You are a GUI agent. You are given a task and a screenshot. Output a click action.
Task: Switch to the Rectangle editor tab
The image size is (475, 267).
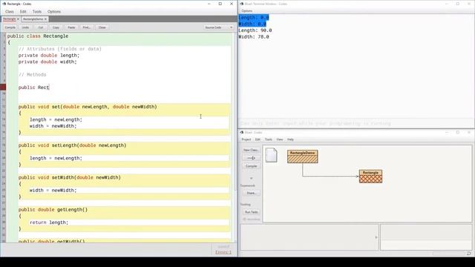pos(9,19)
